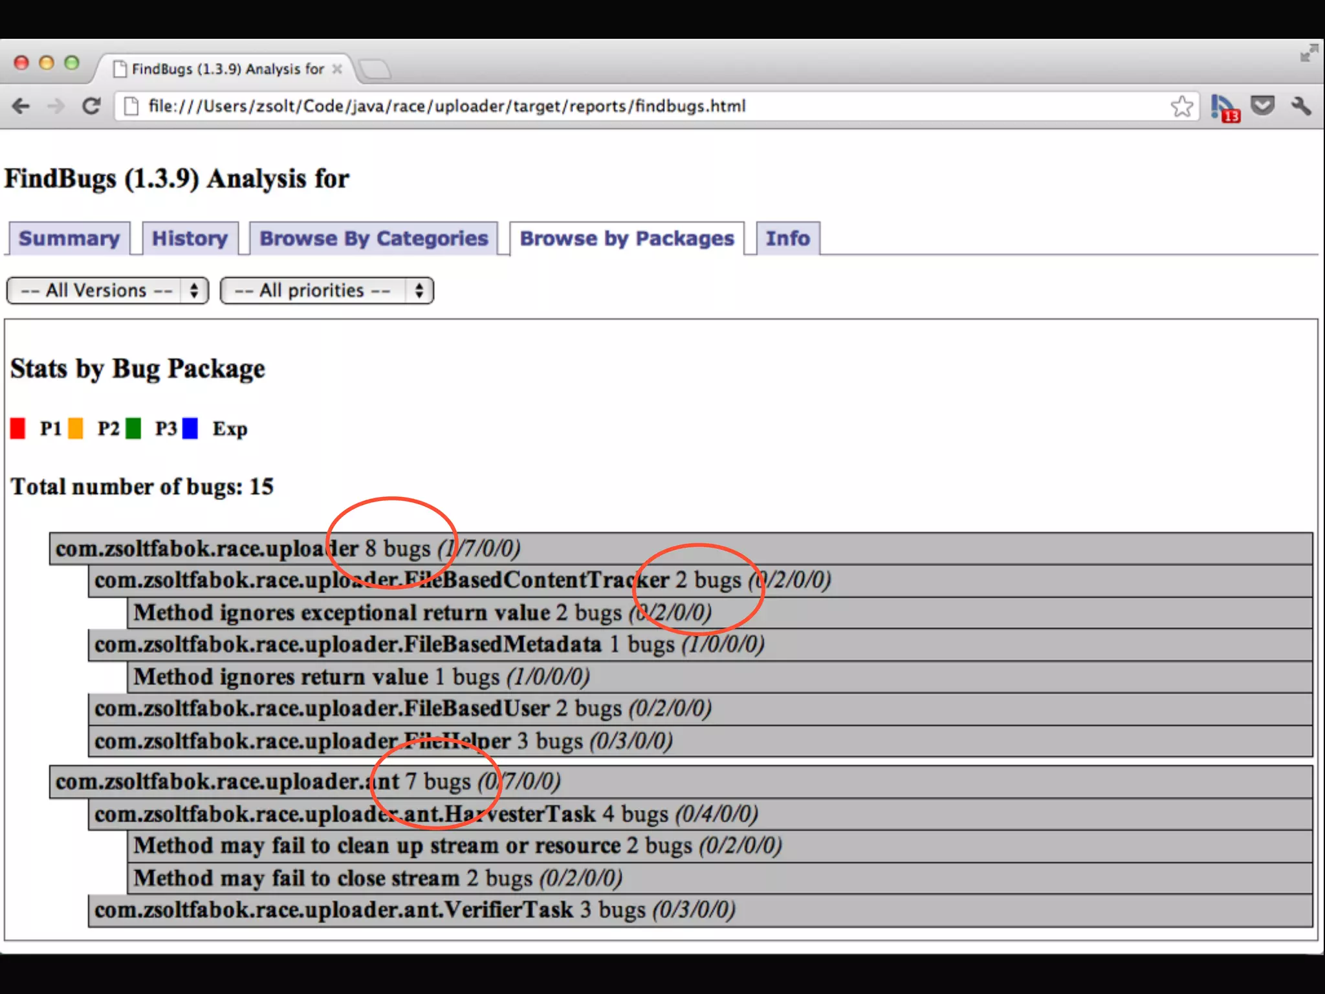
Task: Reload the page with refresh icon
Action: tap(91, 106)
